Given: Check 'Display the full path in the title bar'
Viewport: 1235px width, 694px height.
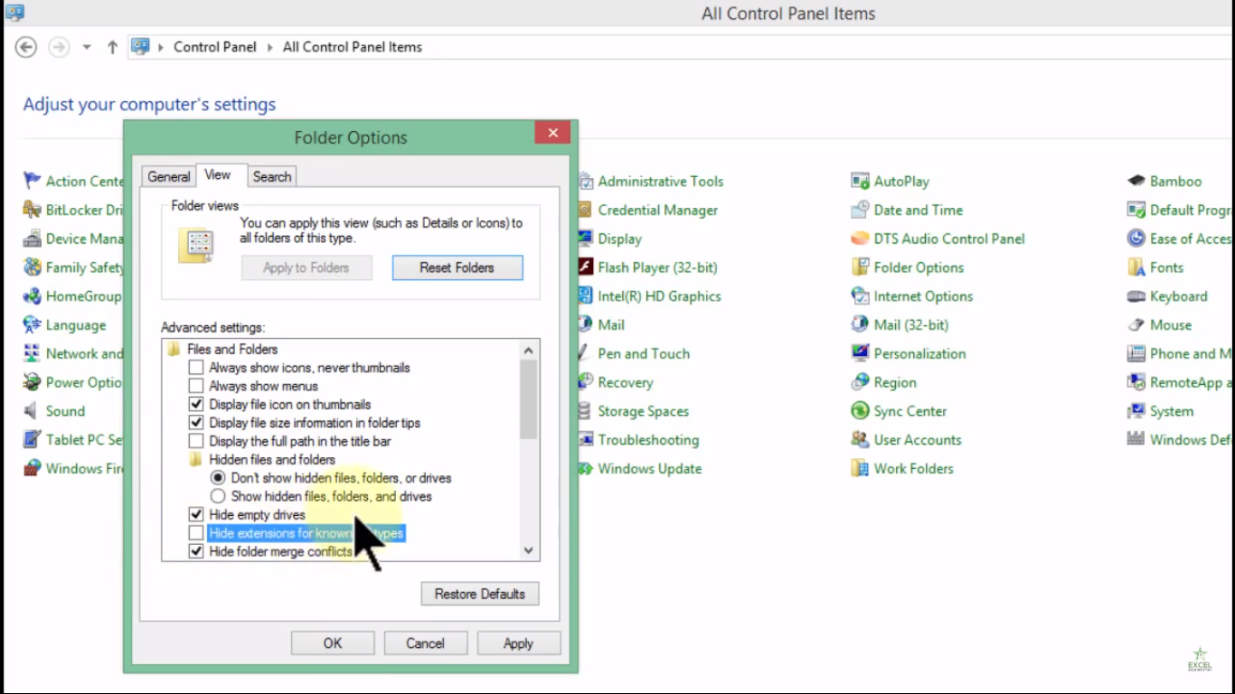Looking at the screenshot, I should pos(196,441).
